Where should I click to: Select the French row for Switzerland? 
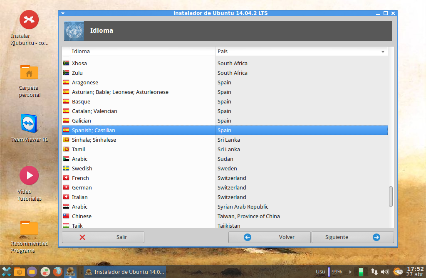[x=225, y=178]
